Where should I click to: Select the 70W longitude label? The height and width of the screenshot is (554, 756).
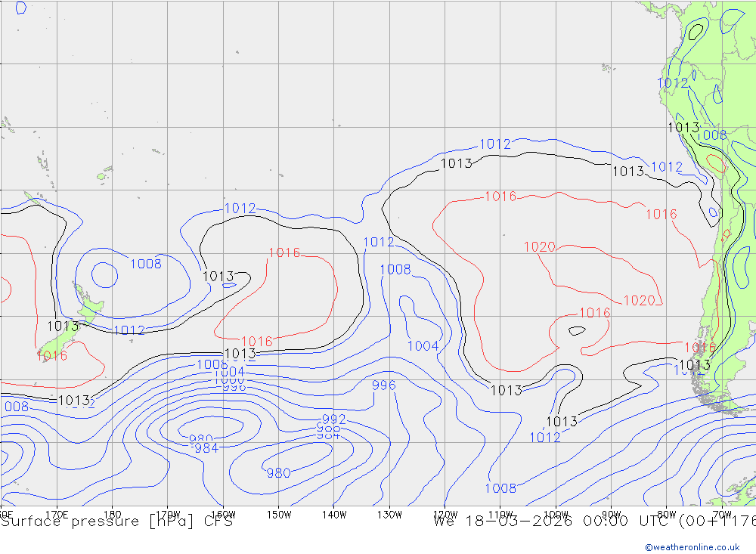tap(722, 515)
